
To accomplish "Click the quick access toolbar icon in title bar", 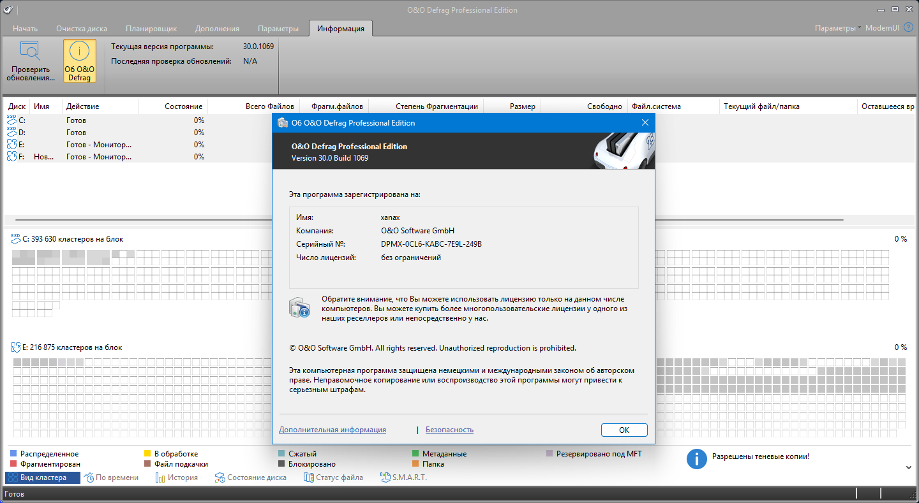I will point(8,10).
